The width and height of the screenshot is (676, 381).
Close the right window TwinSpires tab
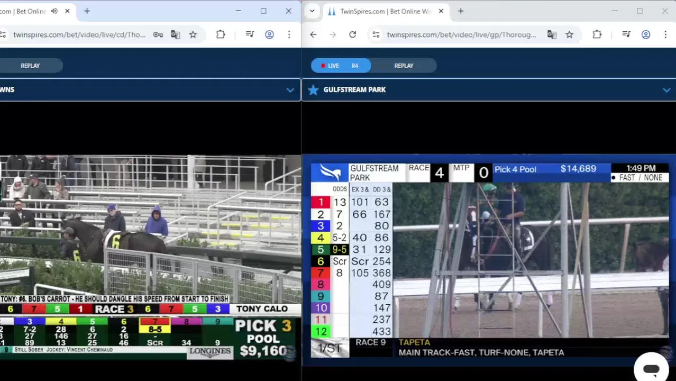[x=441, y=11]
